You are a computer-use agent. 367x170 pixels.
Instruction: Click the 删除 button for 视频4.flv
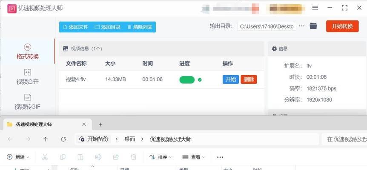coord(249,79)
